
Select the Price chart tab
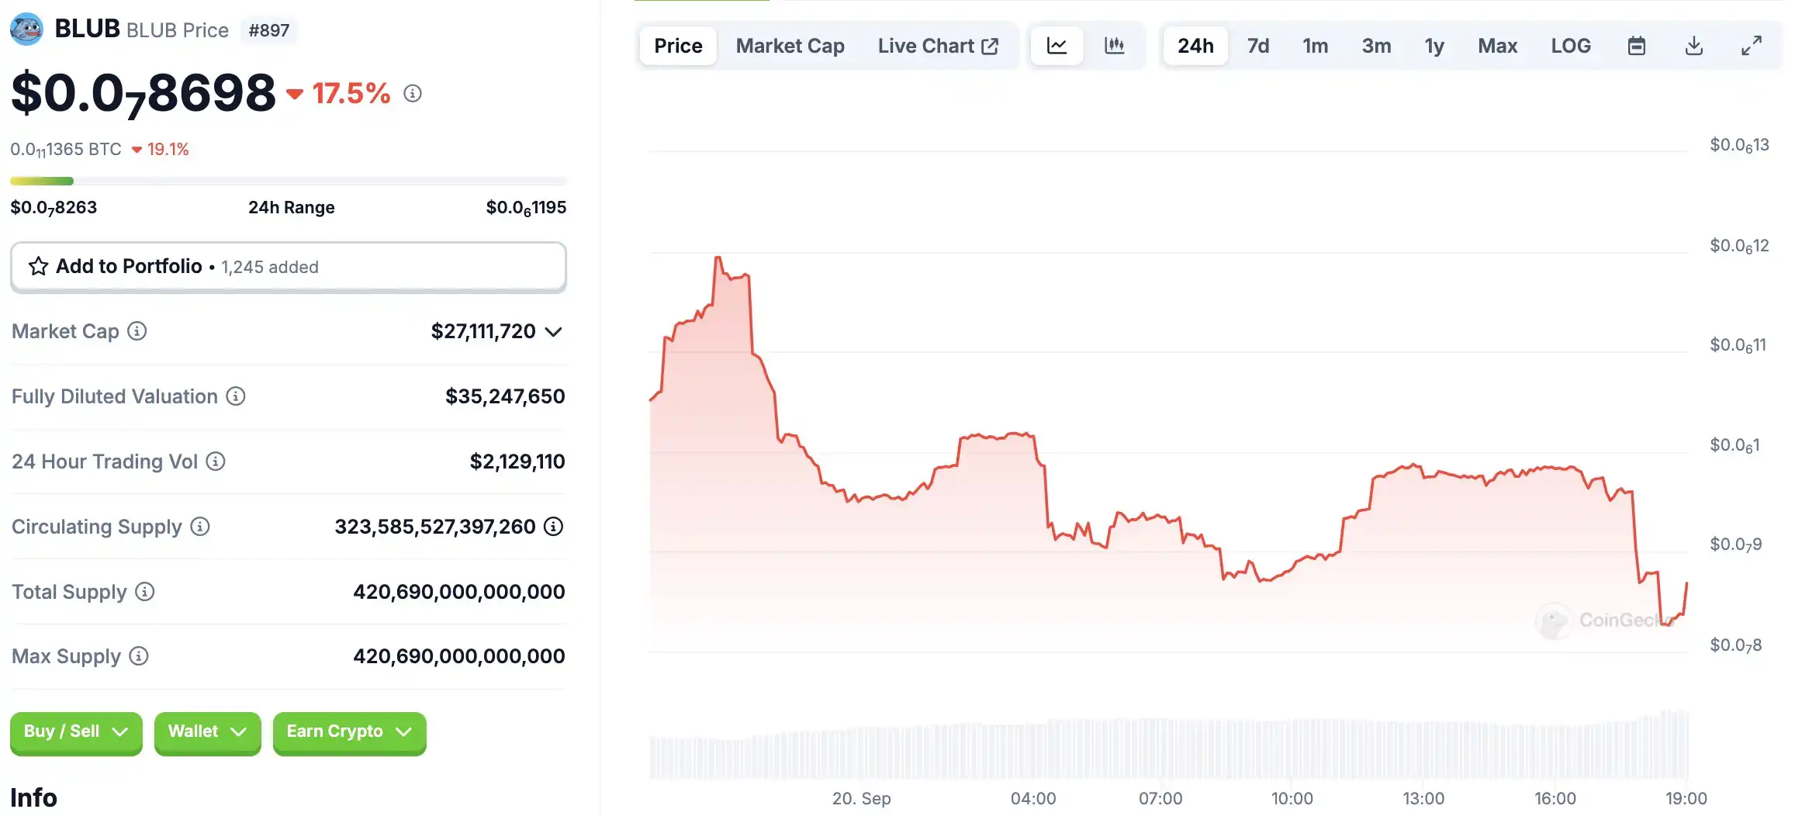coord(678,46)
